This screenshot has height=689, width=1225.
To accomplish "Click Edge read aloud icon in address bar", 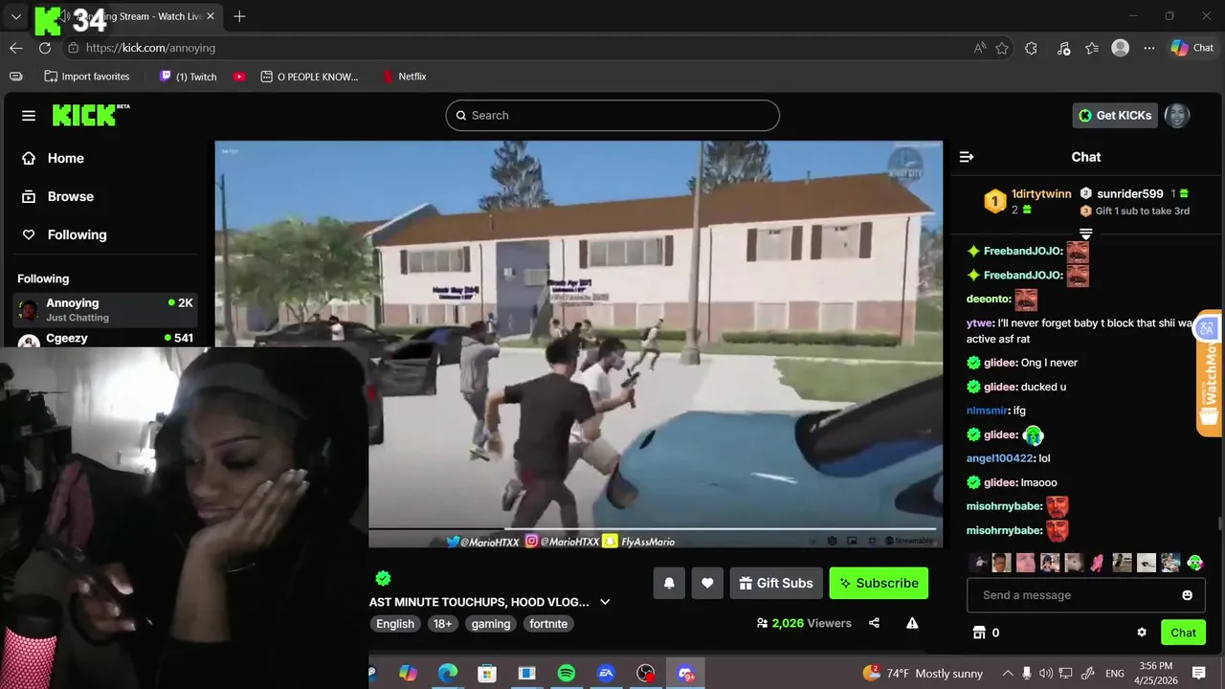I will point(980,48).
